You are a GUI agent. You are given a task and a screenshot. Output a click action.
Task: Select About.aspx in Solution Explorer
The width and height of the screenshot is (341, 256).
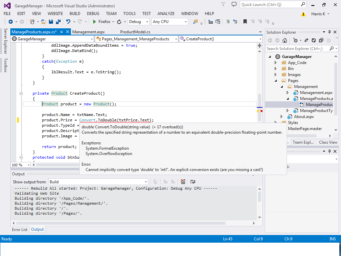point(304,117)
